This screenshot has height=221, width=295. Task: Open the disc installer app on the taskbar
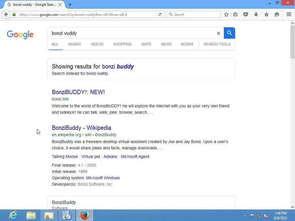click(67, 215)
